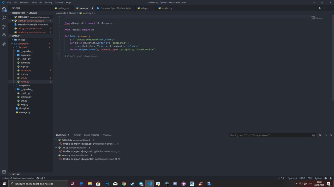Click the editor minimap code preview
334x187 pixels.
317,18
